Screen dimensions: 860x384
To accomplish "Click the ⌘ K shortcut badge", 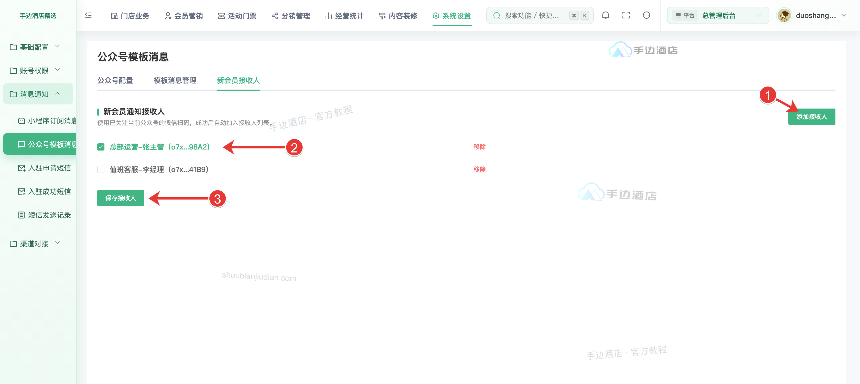I will (x=579, y=15).
